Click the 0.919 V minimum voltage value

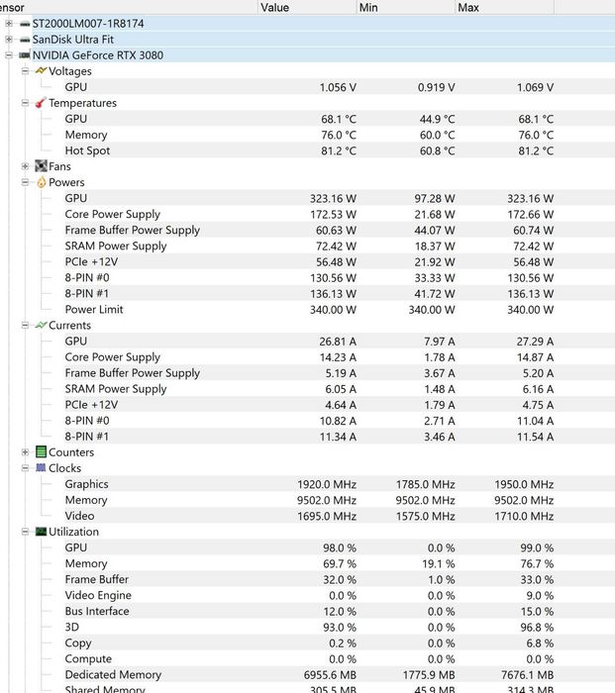(437, 87)
